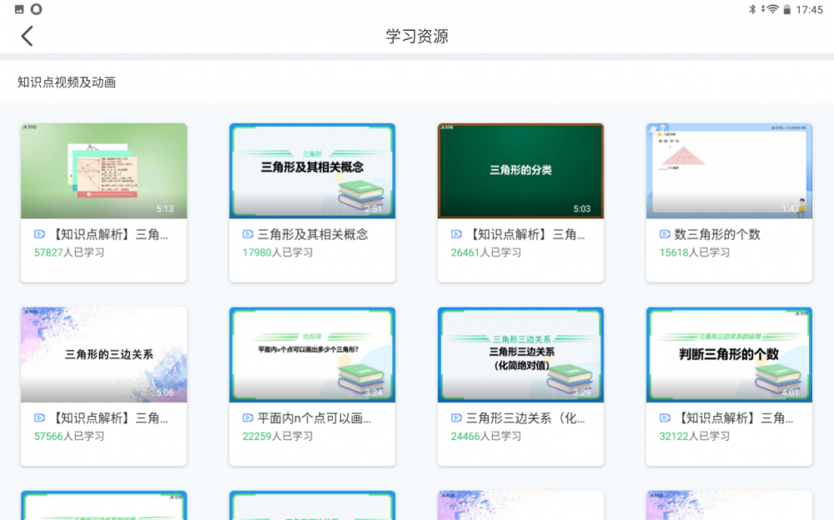Screen dimensions: 834x520
Task: Tap the 22259人已学习 count
Action: point(278,437)
